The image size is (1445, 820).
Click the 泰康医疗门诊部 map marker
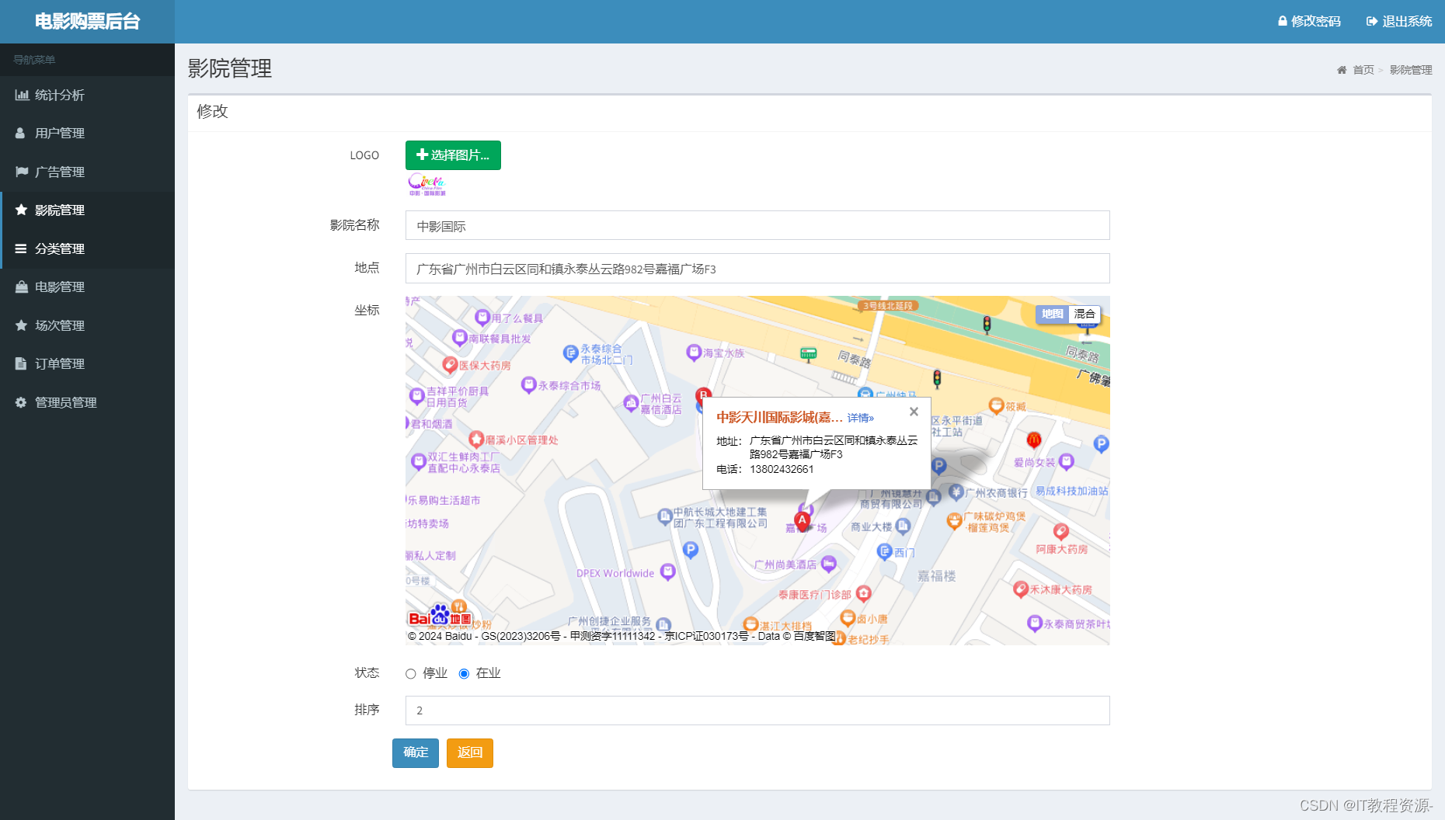863,593
